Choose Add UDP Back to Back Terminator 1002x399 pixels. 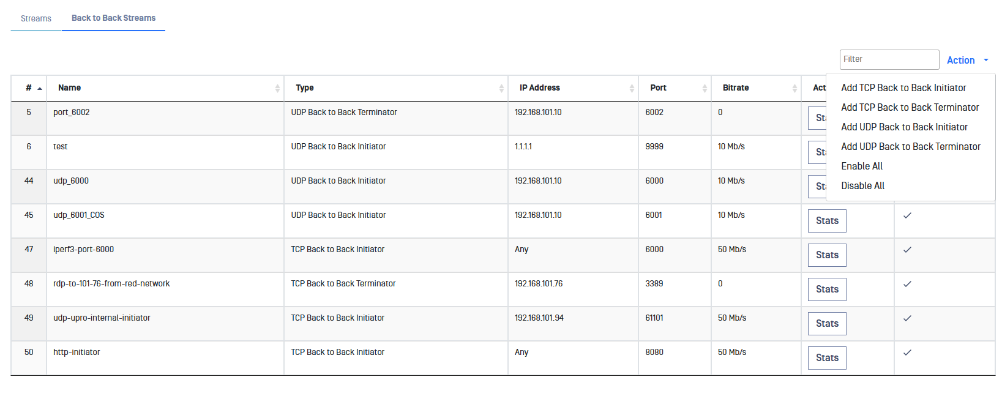(910, 147)
